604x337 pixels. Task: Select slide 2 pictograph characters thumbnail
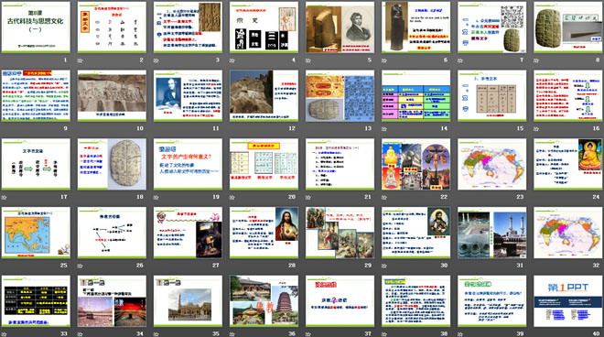pos(112,27)
